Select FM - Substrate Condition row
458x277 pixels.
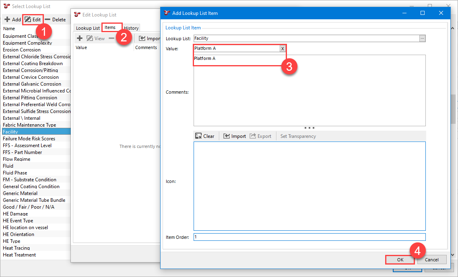click(36, 180)
